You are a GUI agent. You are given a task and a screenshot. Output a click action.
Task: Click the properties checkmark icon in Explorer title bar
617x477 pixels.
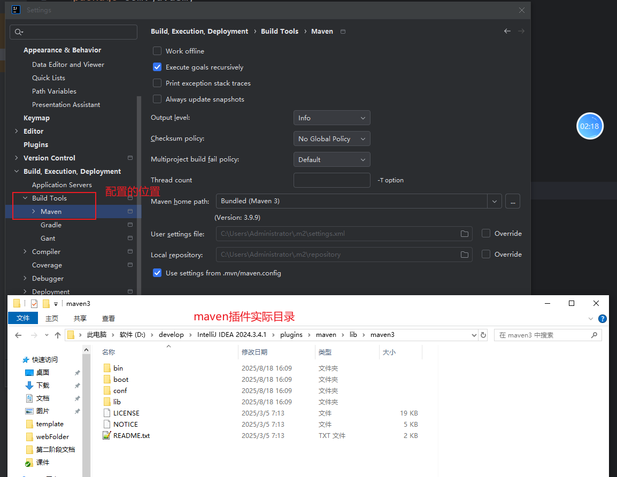pyautogui.click(x=34, y=303)
